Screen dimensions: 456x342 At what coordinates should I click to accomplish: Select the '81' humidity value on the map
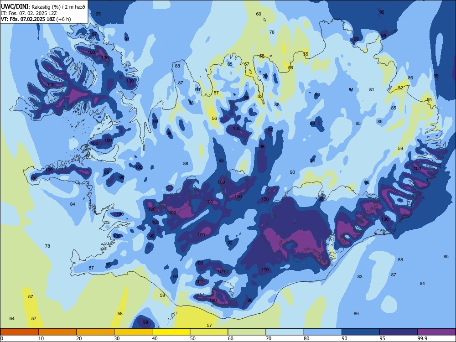point(371,89)
